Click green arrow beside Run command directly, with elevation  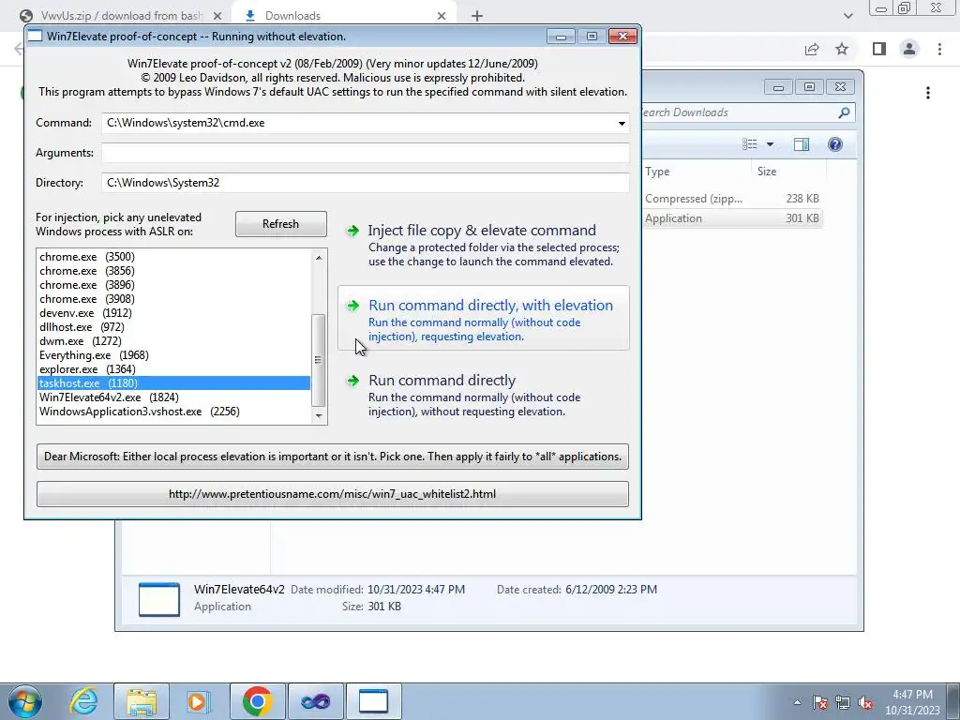pos(352,306)
